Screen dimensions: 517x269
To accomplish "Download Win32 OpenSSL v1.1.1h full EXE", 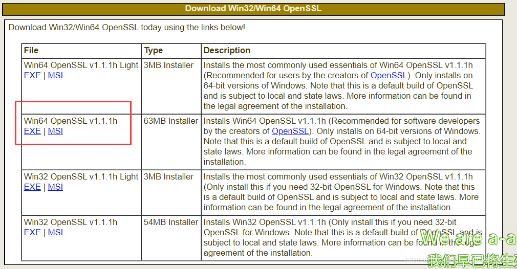I will (x=32, y=232).
